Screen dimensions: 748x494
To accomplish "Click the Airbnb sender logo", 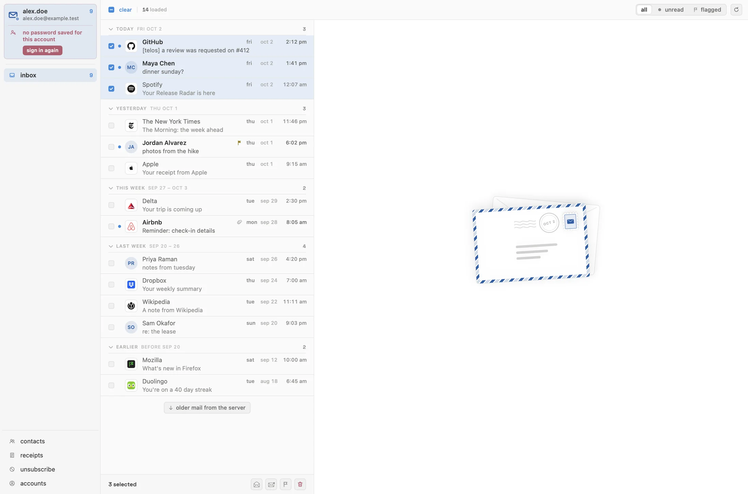I will click(x=131, y=226).
